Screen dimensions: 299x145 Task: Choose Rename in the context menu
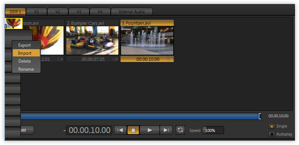point(26,69)
